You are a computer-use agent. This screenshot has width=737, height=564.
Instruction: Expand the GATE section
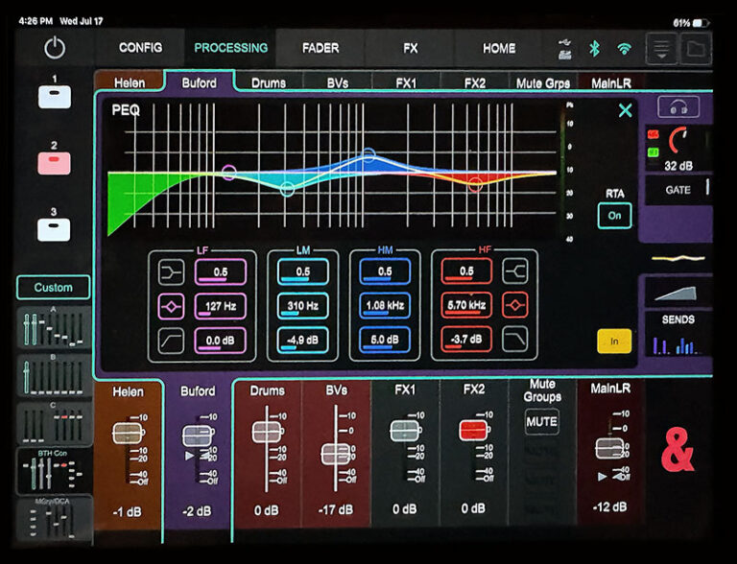[678, 190]
